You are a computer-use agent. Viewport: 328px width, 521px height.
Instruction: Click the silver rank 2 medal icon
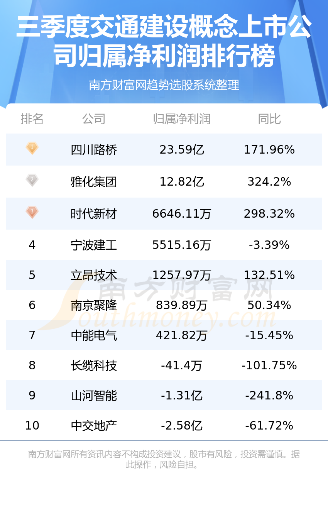[32, 180]
